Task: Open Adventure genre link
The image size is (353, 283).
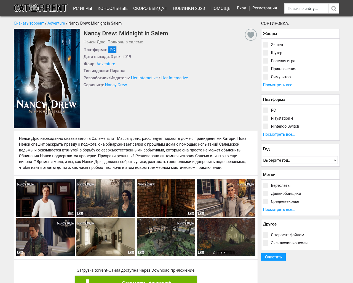Action: (106, 64)
